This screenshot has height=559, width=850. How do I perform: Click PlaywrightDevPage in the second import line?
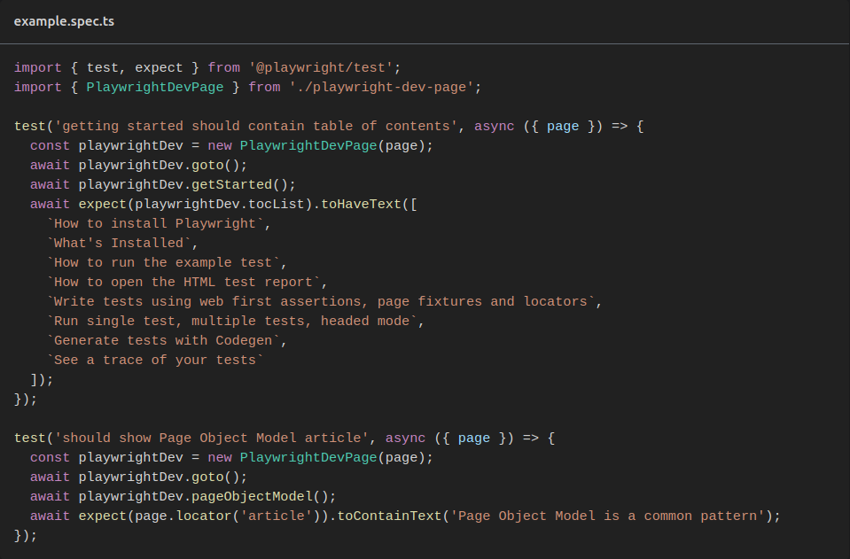[155, 87]
